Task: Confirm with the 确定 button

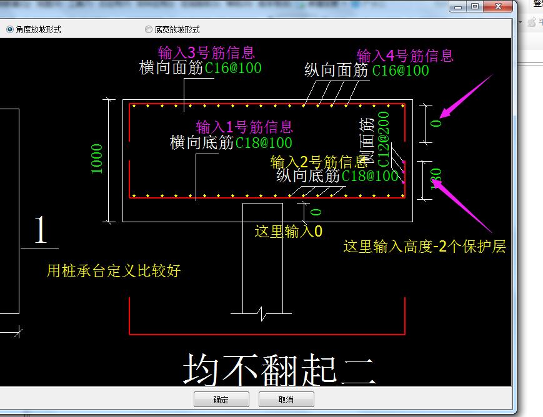Action: pos(221,400)
